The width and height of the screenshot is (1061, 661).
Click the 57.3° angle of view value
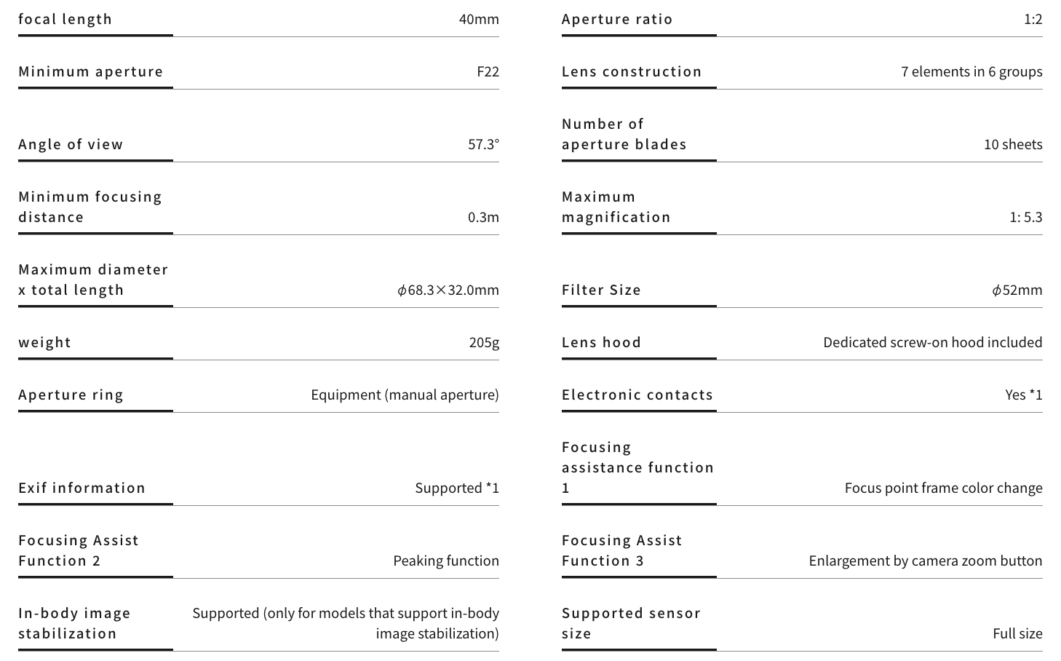click(x=483, y=145)
